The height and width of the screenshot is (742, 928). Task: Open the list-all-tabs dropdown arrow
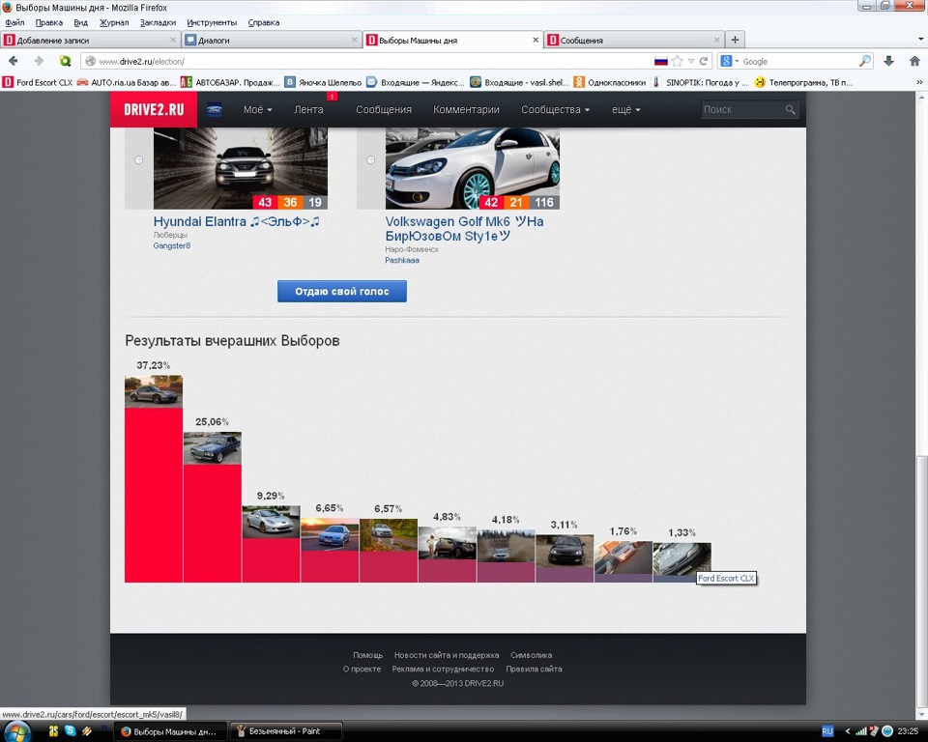[x=920, y=40]
